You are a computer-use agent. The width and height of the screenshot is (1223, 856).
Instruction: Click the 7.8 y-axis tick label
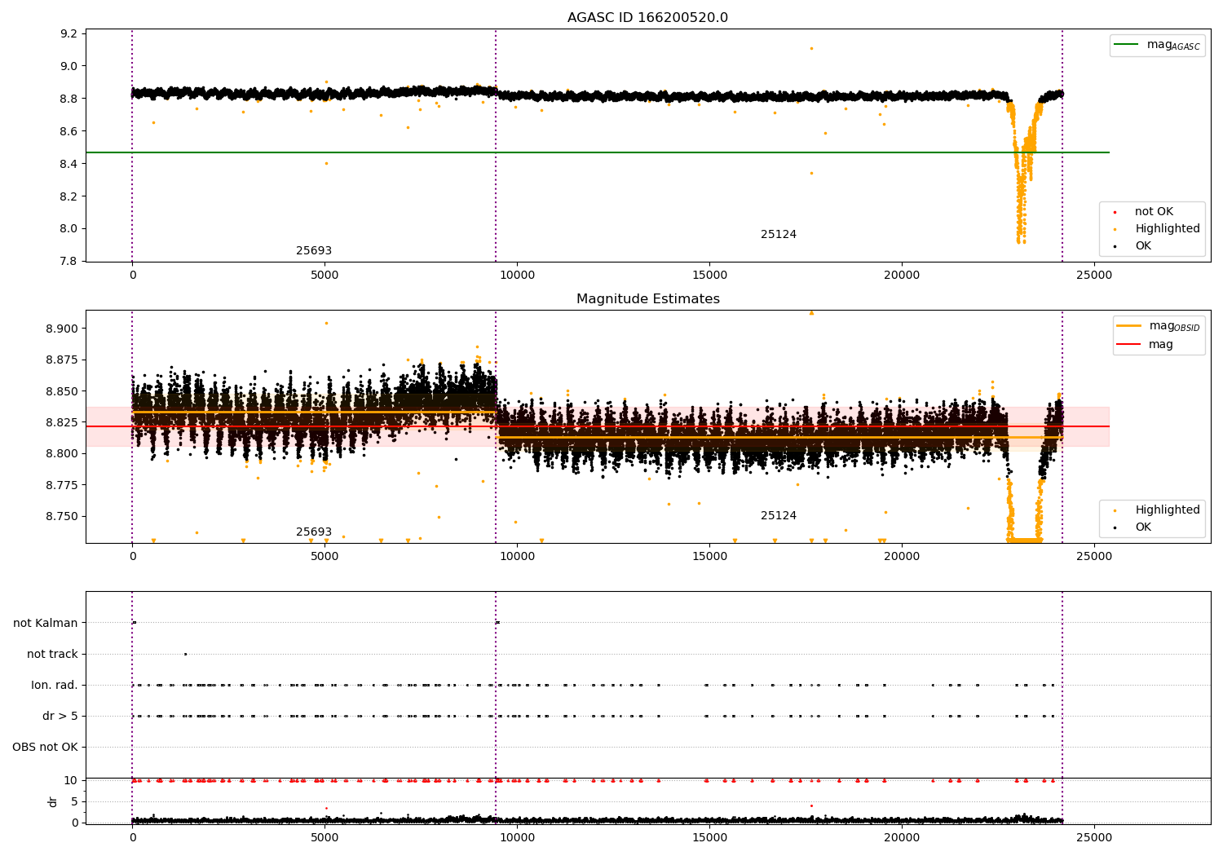69,261
